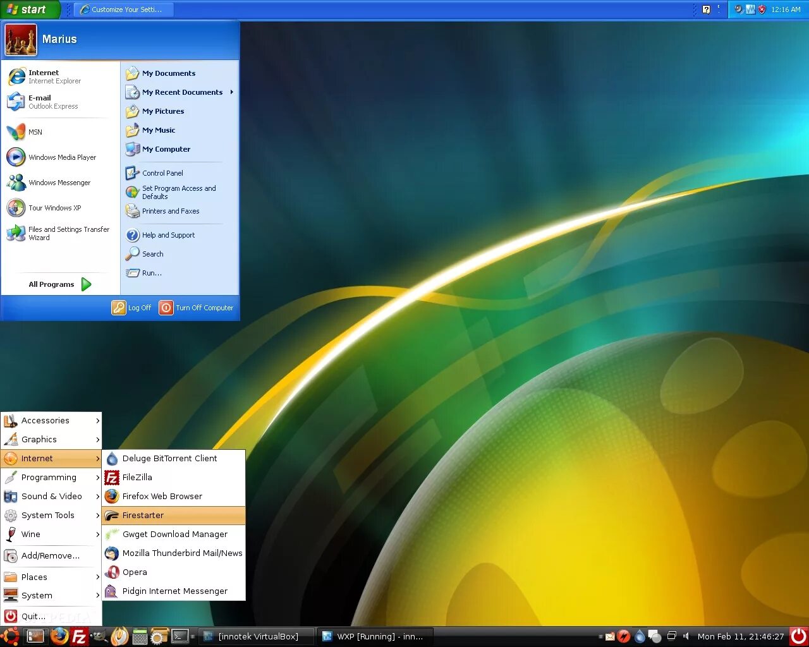Click the mail notification tray icon

(610, 636)
